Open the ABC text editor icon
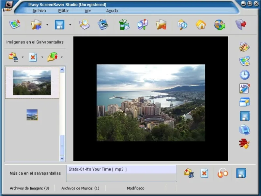This screenshot has height=196, width=261. click(244, 88)
